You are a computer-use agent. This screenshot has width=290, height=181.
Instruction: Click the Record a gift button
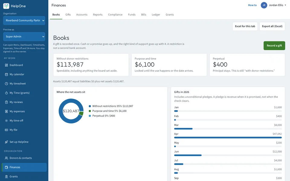click(274, 46)
